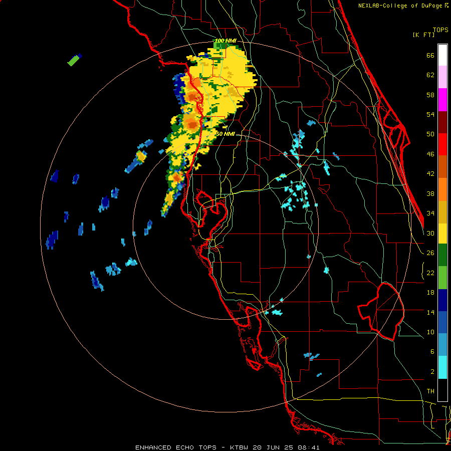Click the '14' legend value
451x451 pixels.
430,312
